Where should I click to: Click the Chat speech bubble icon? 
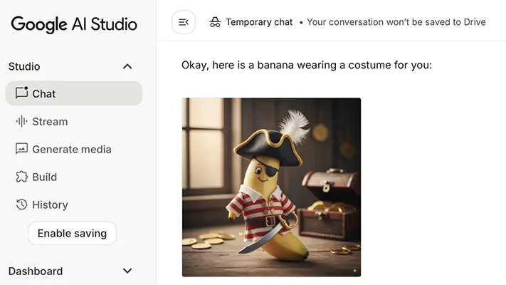pos(21,93)
